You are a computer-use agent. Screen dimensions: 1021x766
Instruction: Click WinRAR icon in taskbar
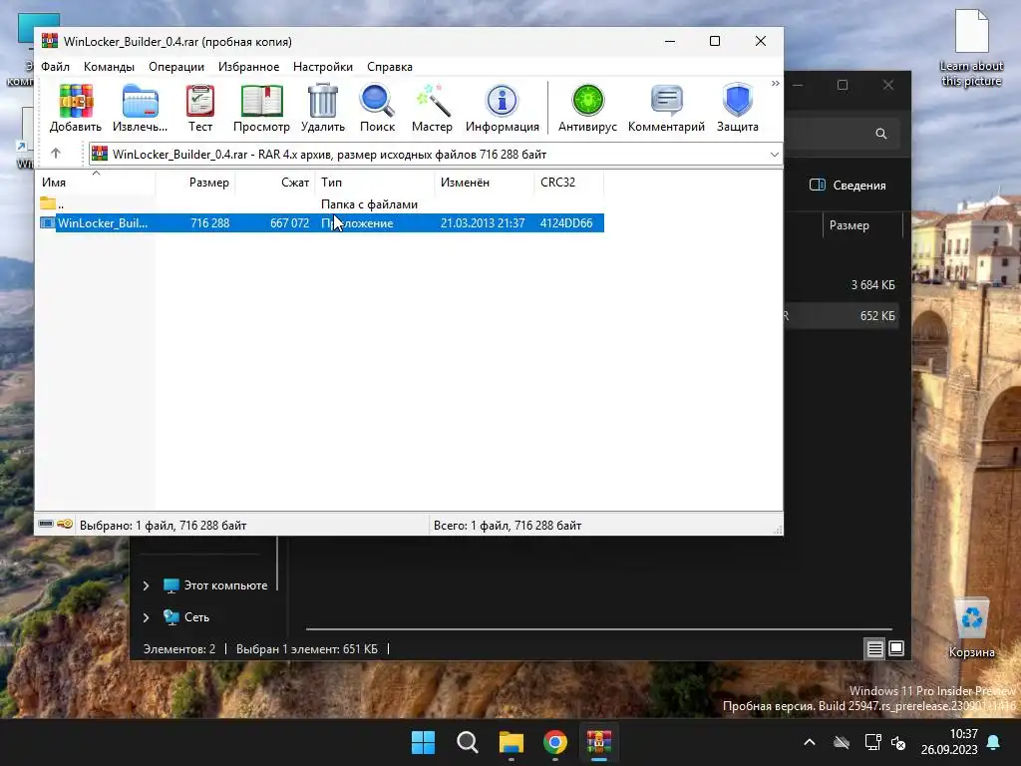pos(599,742)
